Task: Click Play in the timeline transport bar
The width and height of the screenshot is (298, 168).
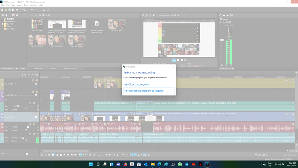Action: (x=53, y=155)
